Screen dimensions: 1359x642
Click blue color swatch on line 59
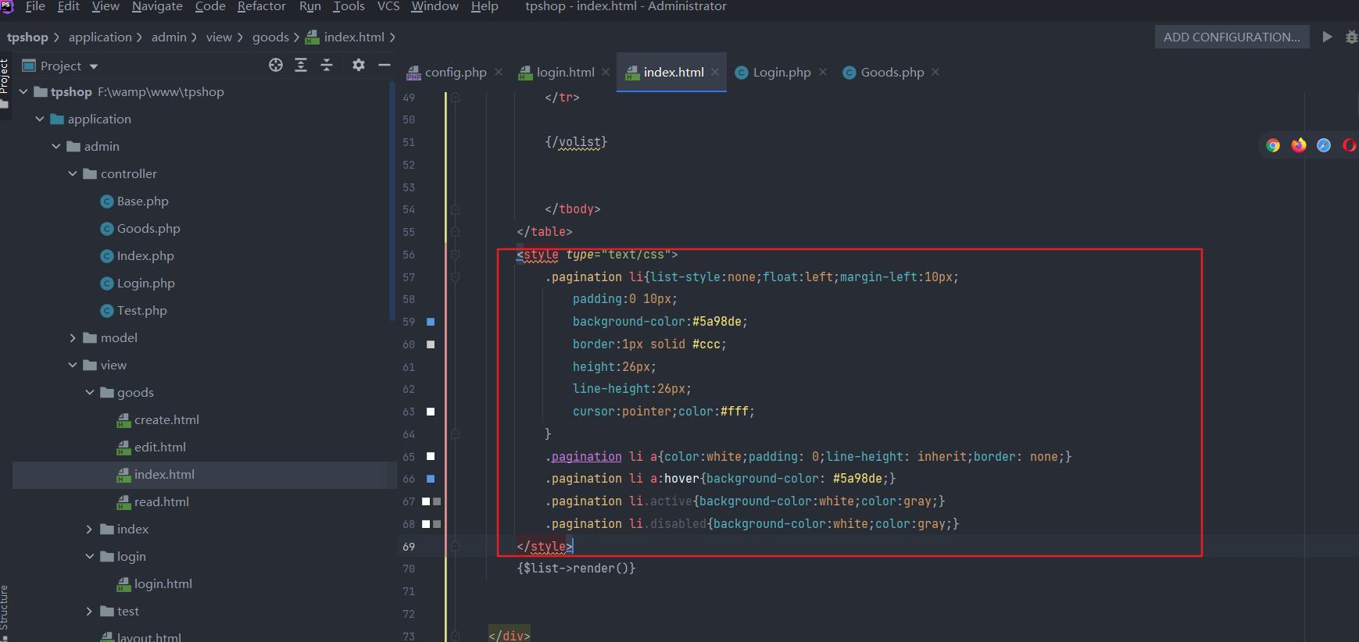431,322
